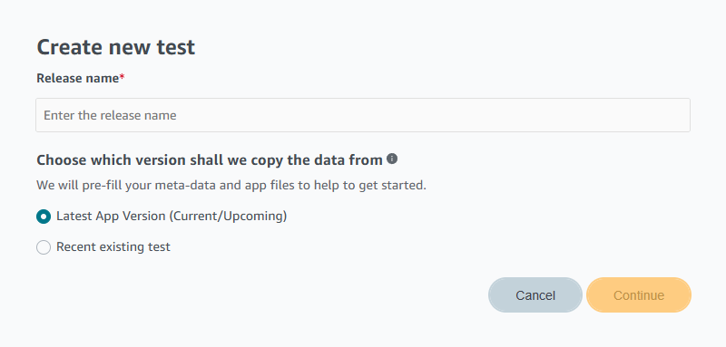
Task: Click the 'Latest App Version (Current/Upcoming)' label text
Action: tap(172, 217)
